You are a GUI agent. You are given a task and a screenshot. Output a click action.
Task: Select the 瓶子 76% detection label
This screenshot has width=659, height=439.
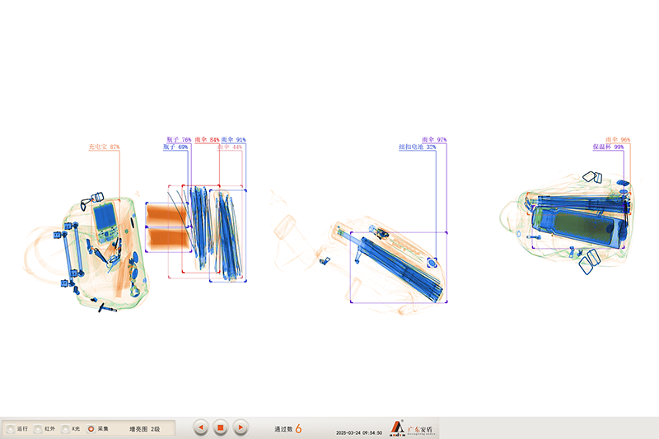pos(178,140)
